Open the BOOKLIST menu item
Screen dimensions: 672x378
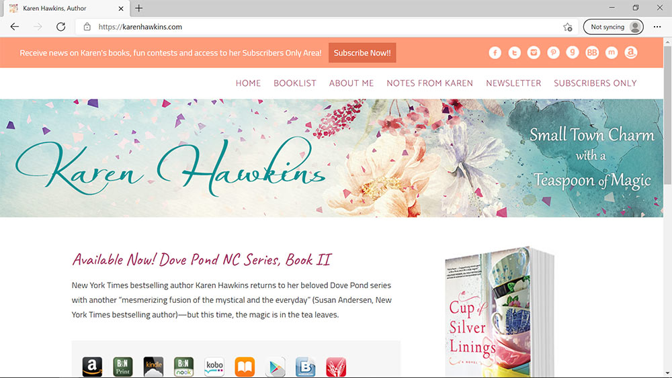(294, 83)
